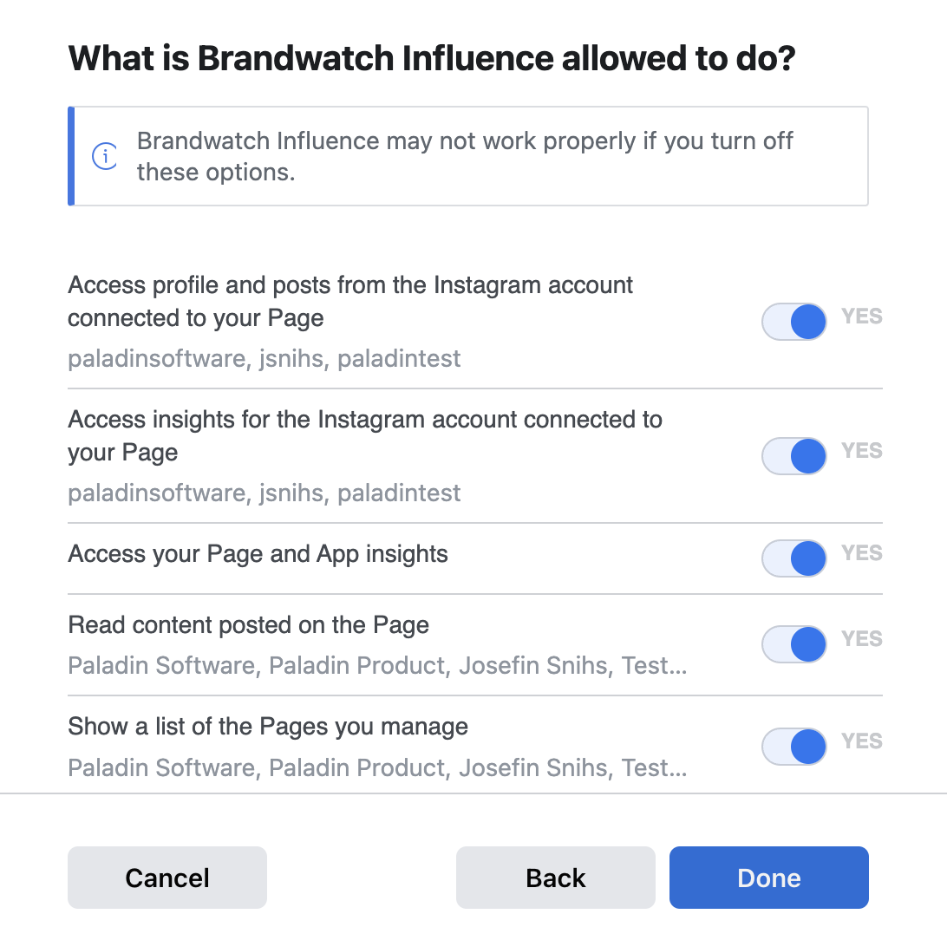Expand truncated page list under Pages you manage

377,768
